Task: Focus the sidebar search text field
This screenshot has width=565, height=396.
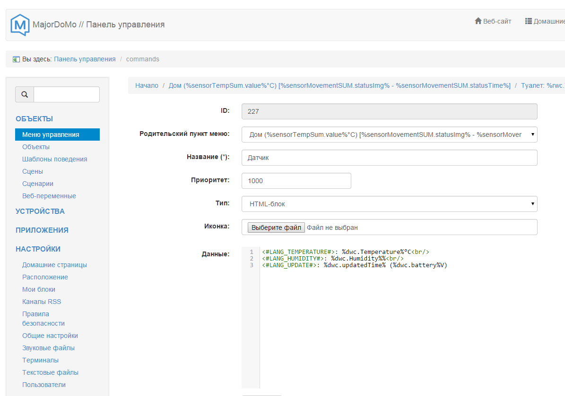Action: tap(67, 94)
